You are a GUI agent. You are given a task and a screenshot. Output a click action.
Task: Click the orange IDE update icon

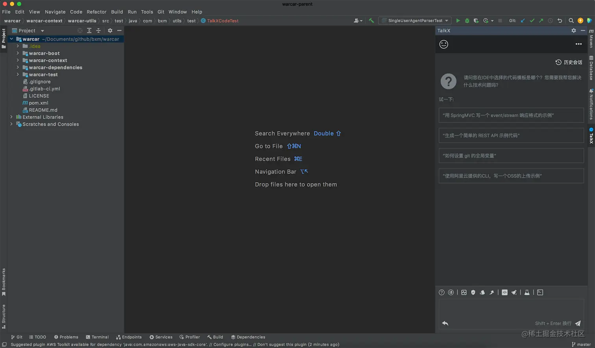coord(580,20)
